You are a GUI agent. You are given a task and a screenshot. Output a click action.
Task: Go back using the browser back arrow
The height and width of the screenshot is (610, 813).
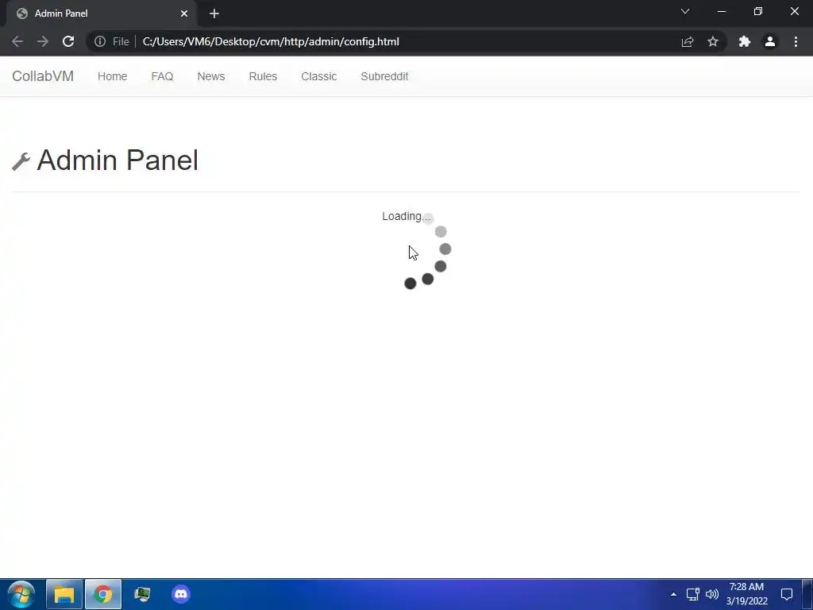tap(17, 41)
